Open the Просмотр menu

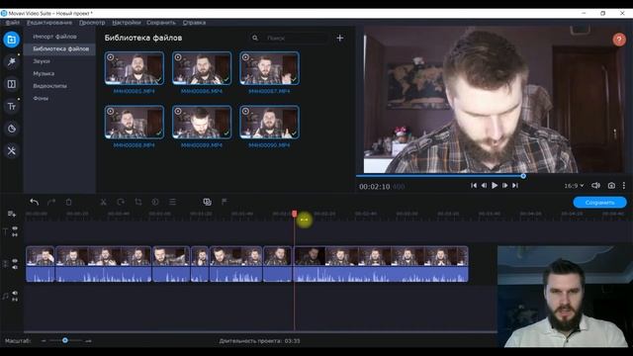coord(92,23)
